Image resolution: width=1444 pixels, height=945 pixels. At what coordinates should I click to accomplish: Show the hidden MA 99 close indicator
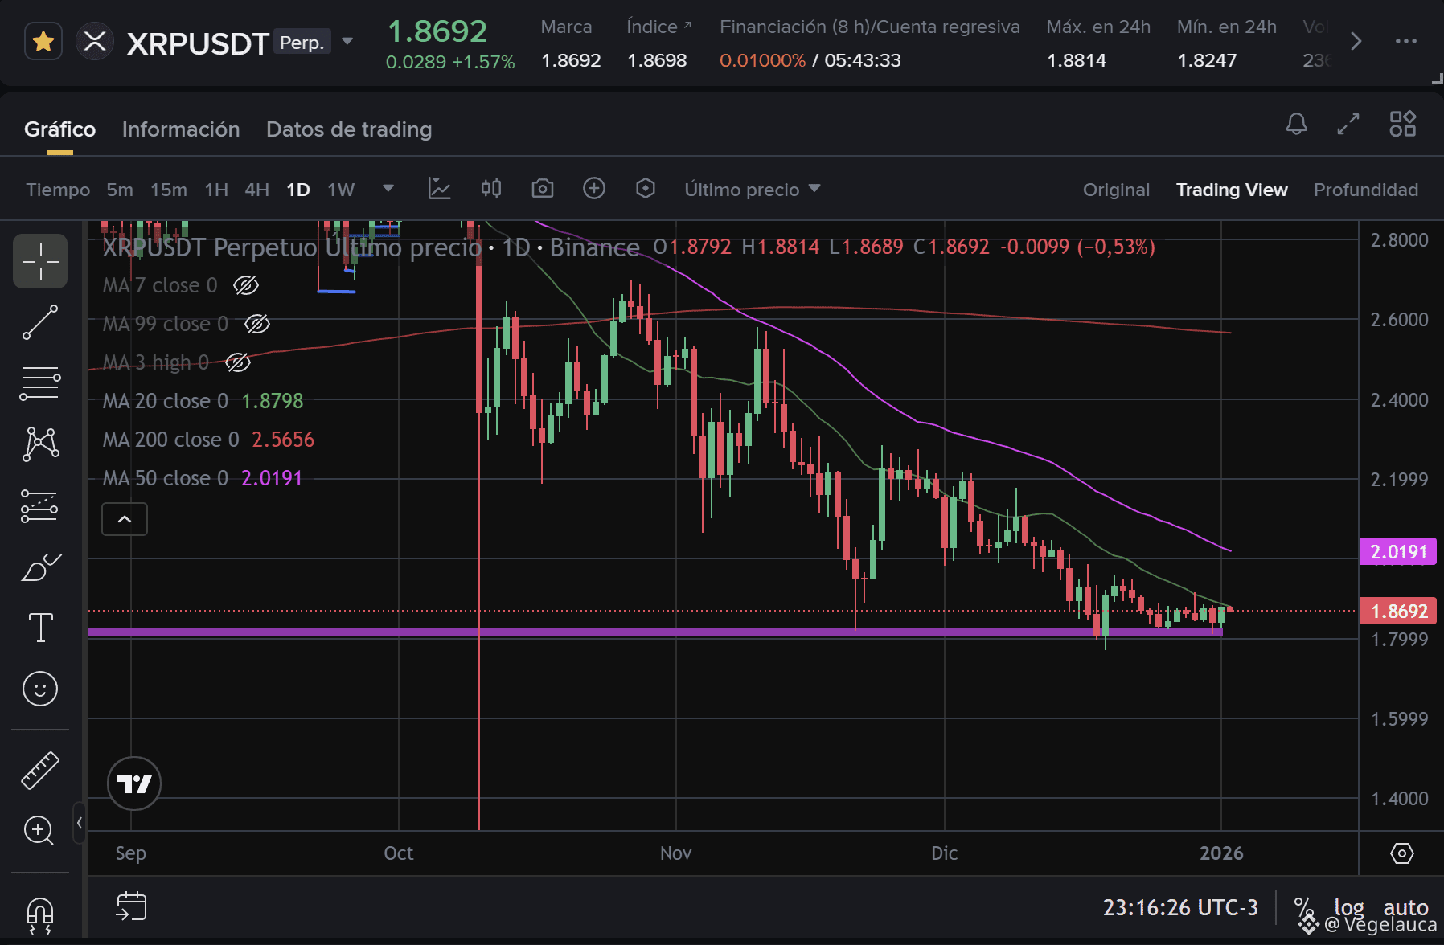point(256,324)
